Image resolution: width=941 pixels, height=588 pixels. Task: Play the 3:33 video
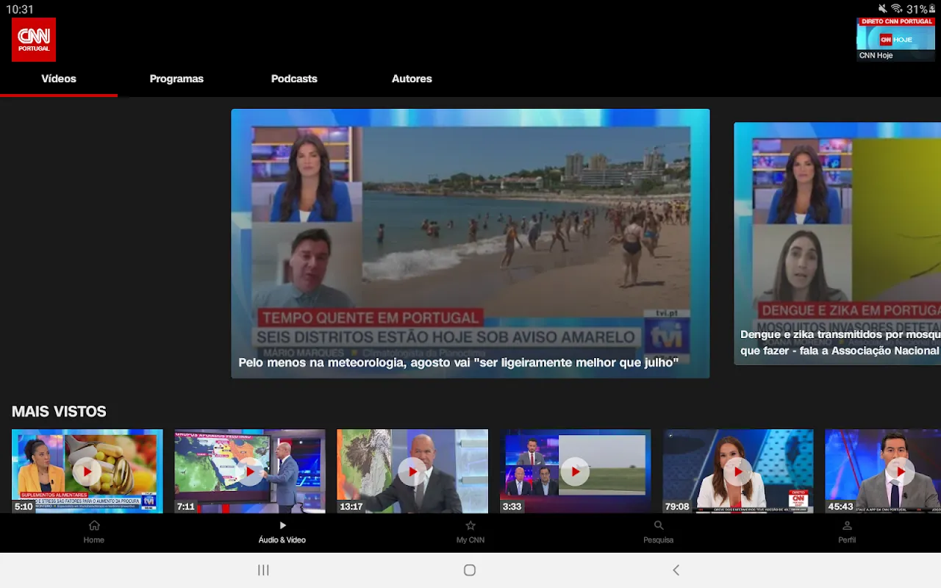click(x=575, y=471)
